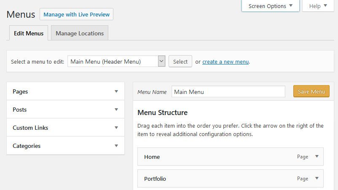Follow the create a new menu link

point(225,62)
